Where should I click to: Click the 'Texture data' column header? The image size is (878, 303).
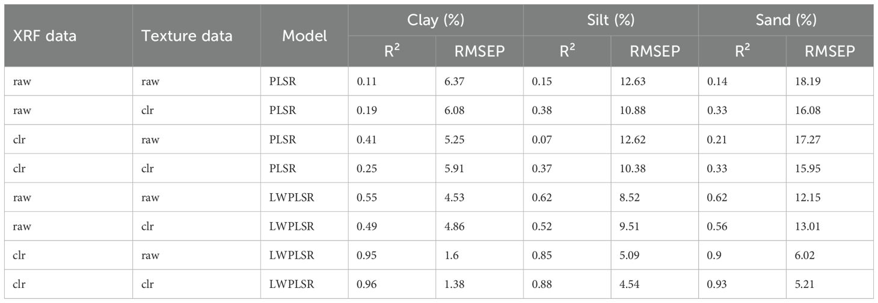tap(186, 36)
